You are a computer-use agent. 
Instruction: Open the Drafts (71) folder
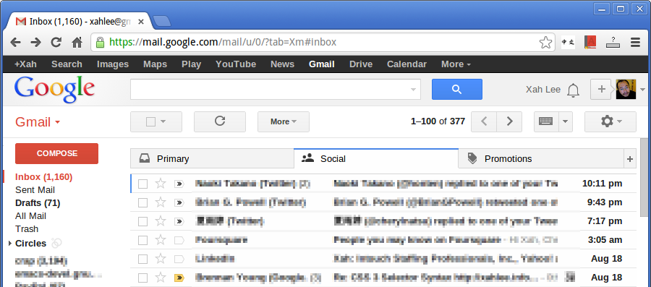[38, 203]
